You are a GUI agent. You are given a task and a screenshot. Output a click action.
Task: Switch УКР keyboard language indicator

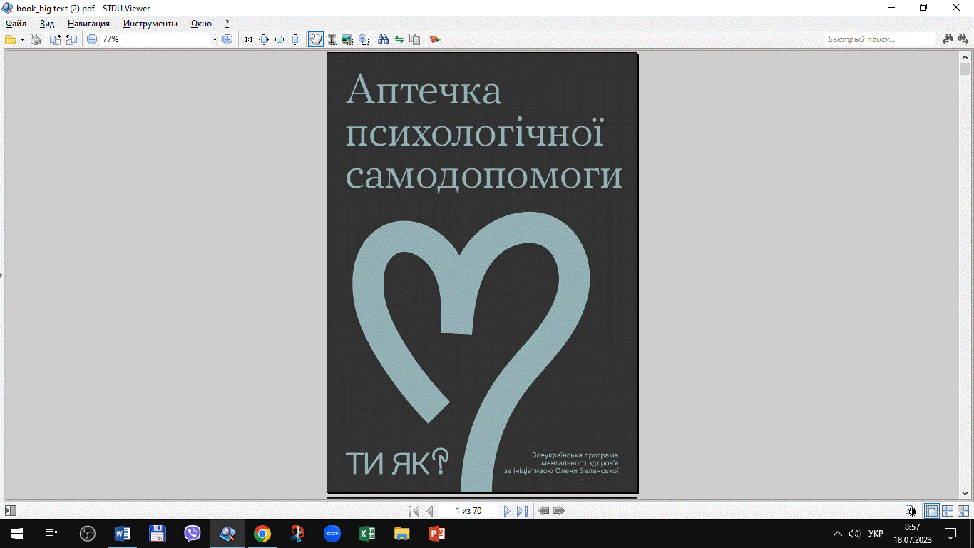876,533
